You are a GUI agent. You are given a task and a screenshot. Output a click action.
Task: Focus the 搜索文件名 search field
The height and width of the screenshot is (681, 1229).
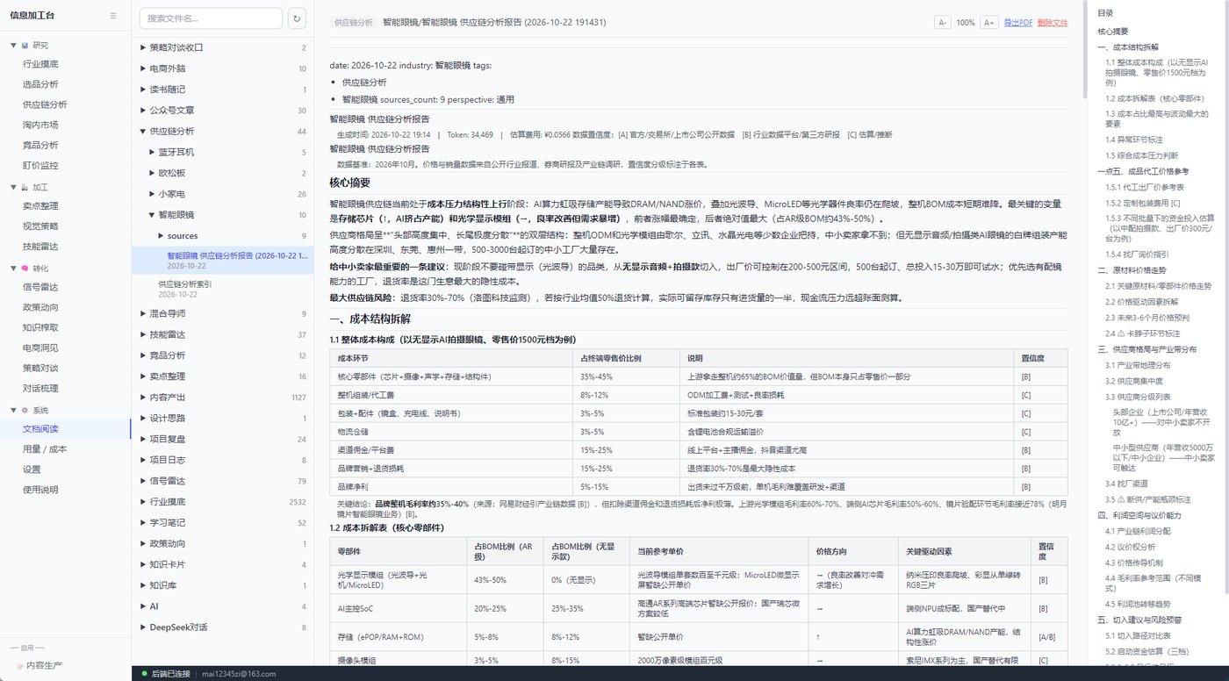[211, 18]
